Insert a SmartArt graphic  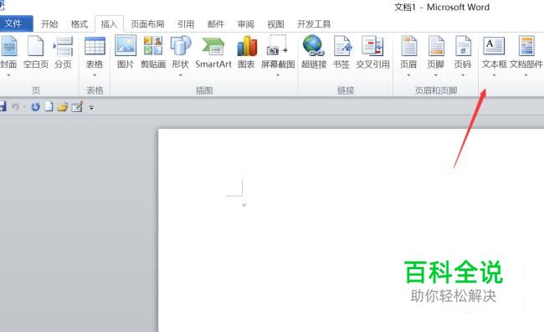tap(213, 52)
